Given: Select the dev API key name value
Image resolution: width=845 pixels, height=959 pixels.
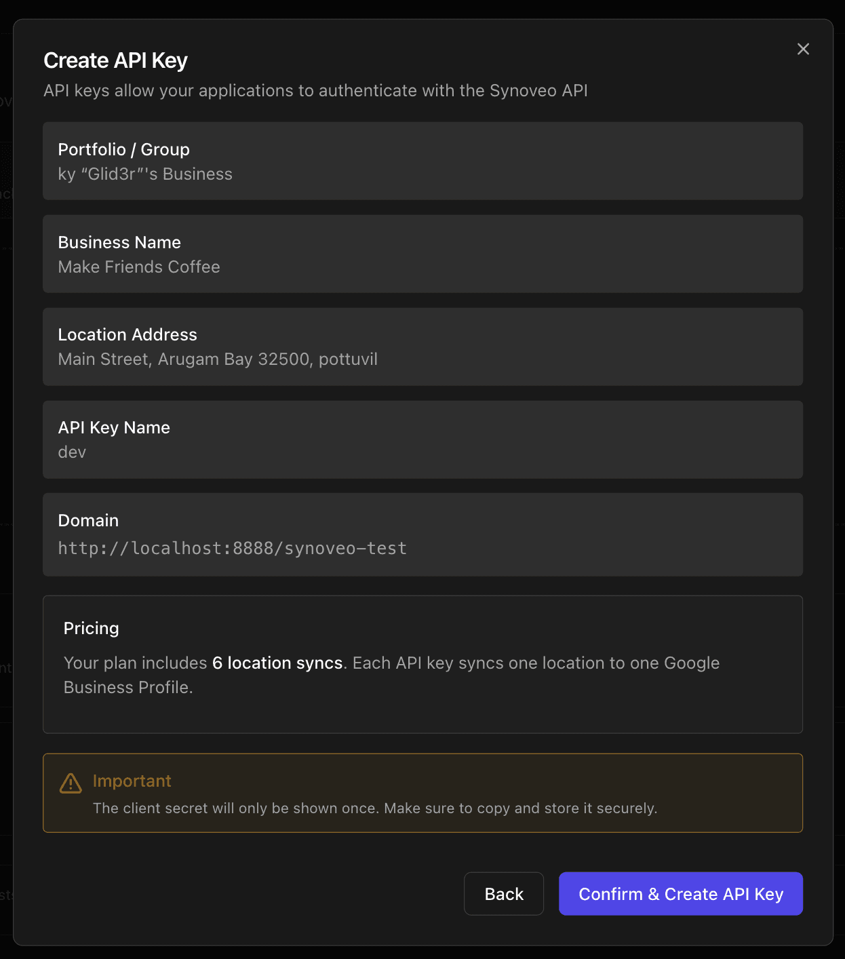Looking at the screenshot, I should (72, 452).
